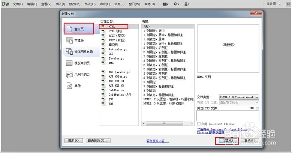The height and width of the screenshot is (153, 292).
Task: Open the 文件(F) menu
Action: click(x=18, y=4)
